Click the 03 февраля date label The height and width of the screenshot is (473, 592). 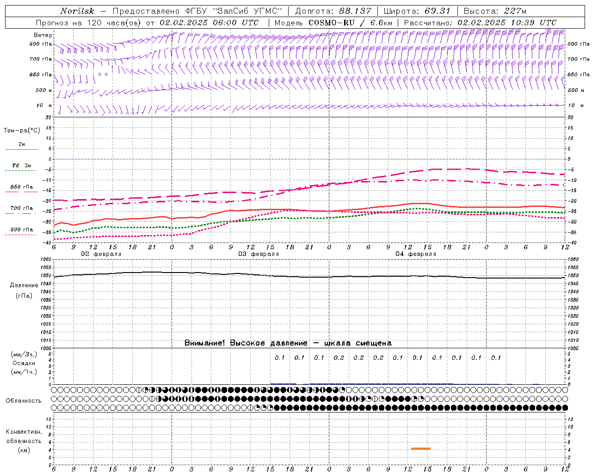tap(259, 254)
